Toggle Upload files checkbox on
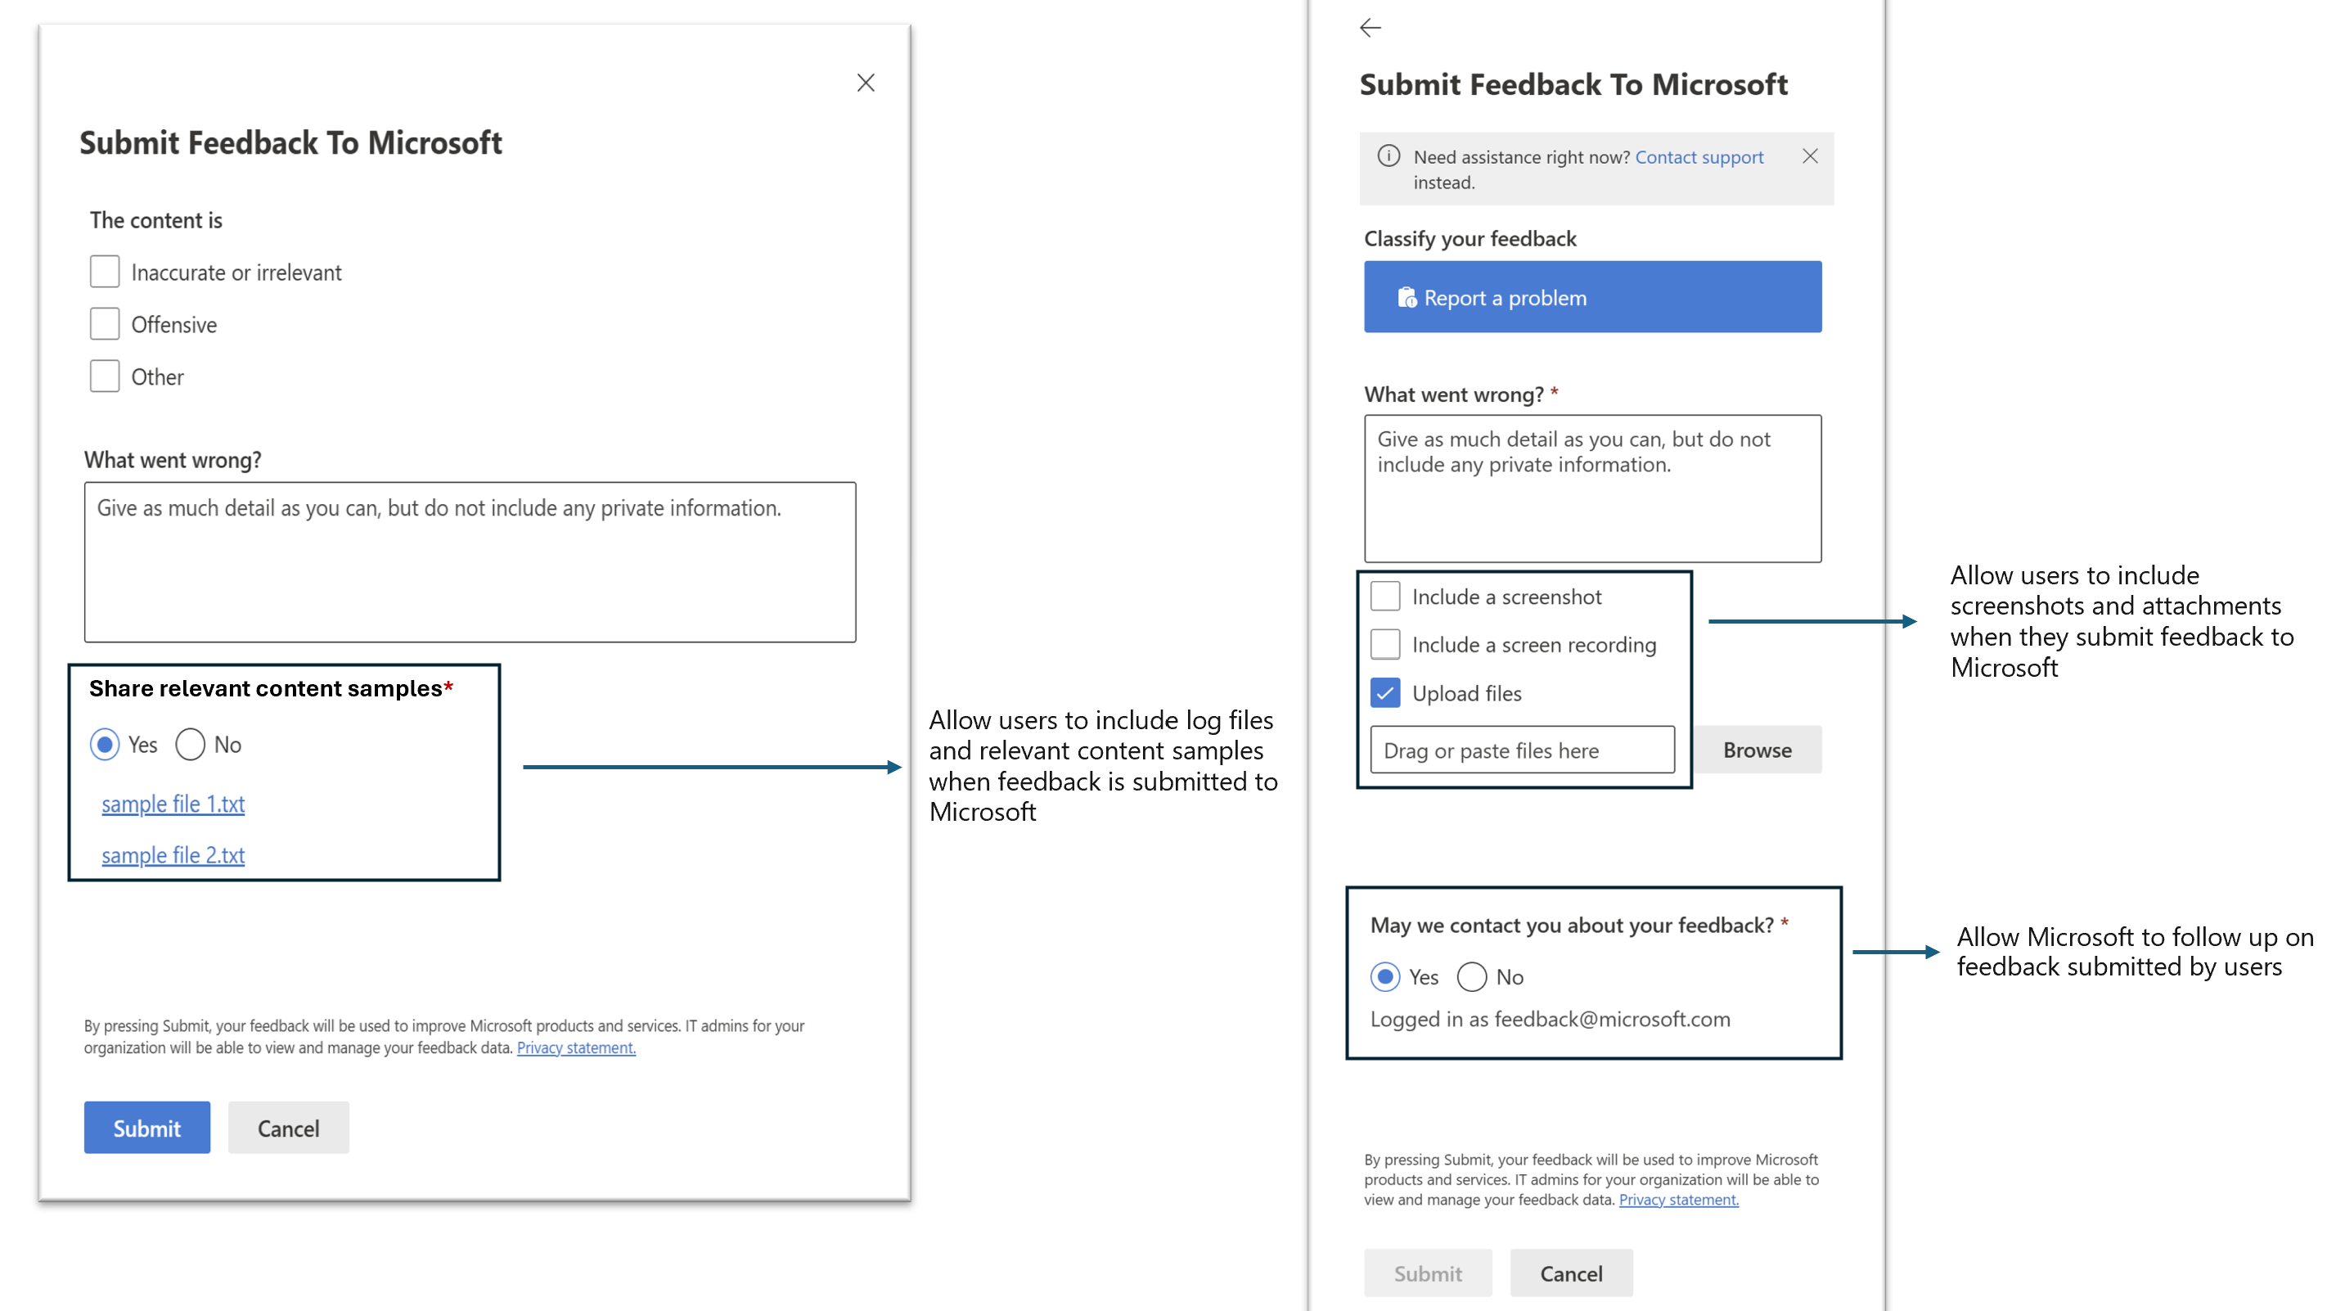The height and width of the screenshot is (1311, 2327). pos(1384,692)
